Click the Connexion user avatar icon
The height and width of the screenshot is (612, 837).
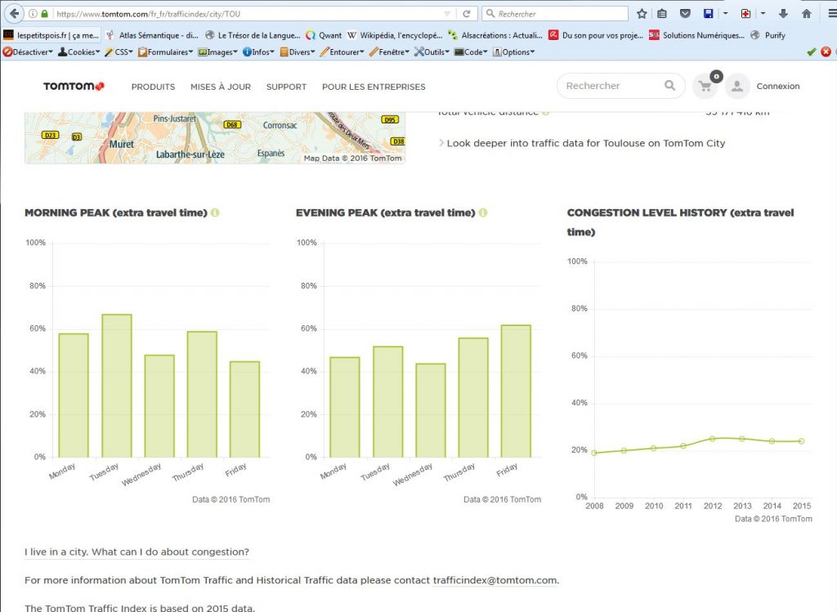coord(737,86)
